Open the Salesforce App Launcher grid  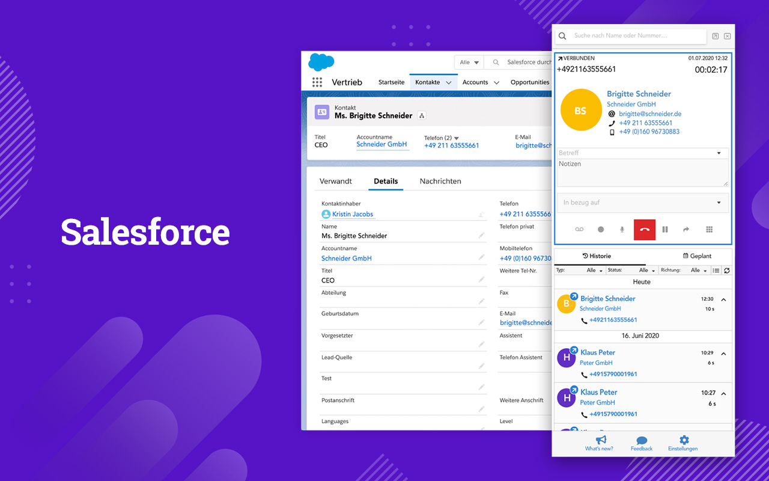(317, 82)
